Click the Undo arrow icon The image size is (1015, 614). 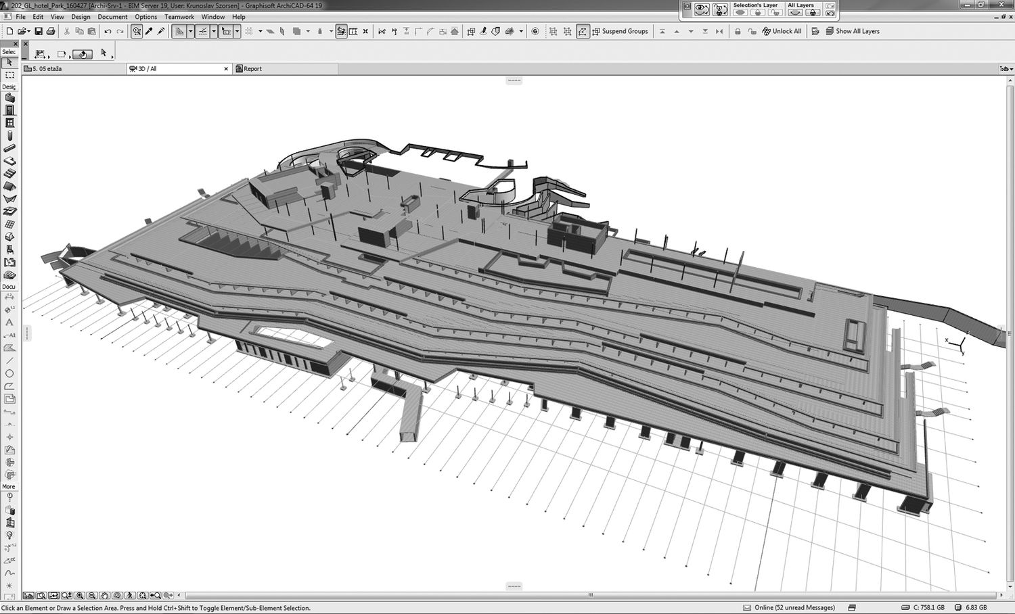coord(108,31)
